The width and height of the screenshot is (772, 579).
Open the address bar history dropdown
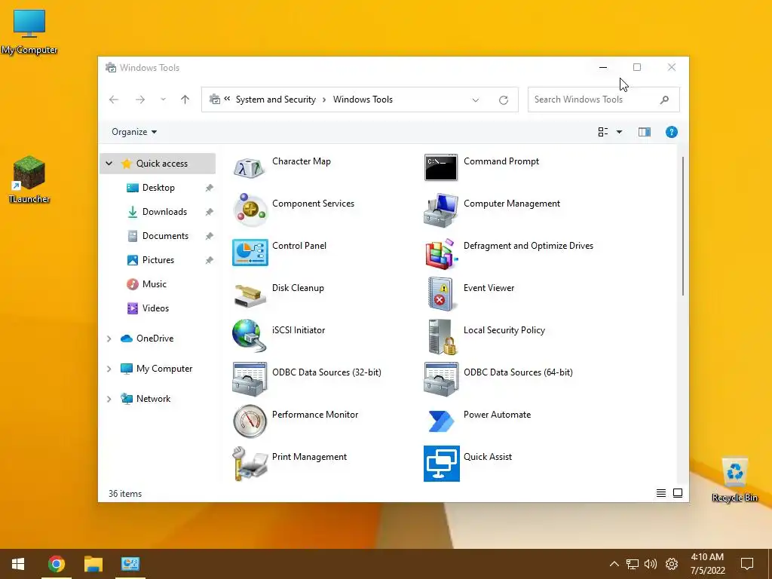[x=476, y=100]
